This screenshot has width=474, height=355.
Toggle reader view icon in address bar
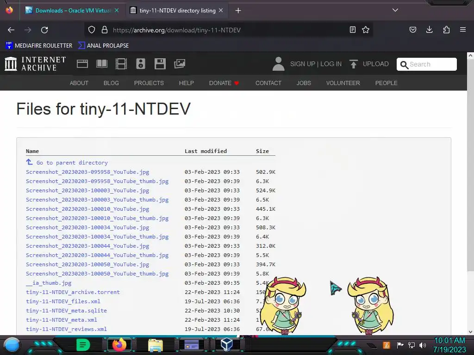(352, 30)
